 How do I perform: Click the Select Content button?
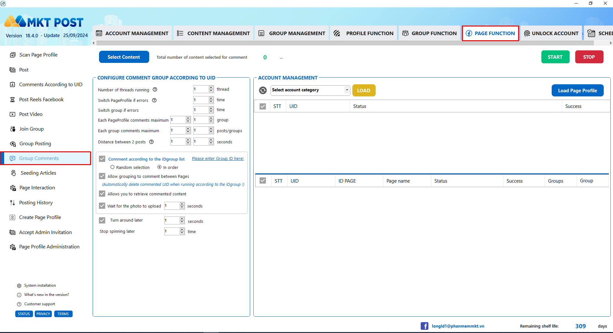pyautogui.click(x=124, y=57)
